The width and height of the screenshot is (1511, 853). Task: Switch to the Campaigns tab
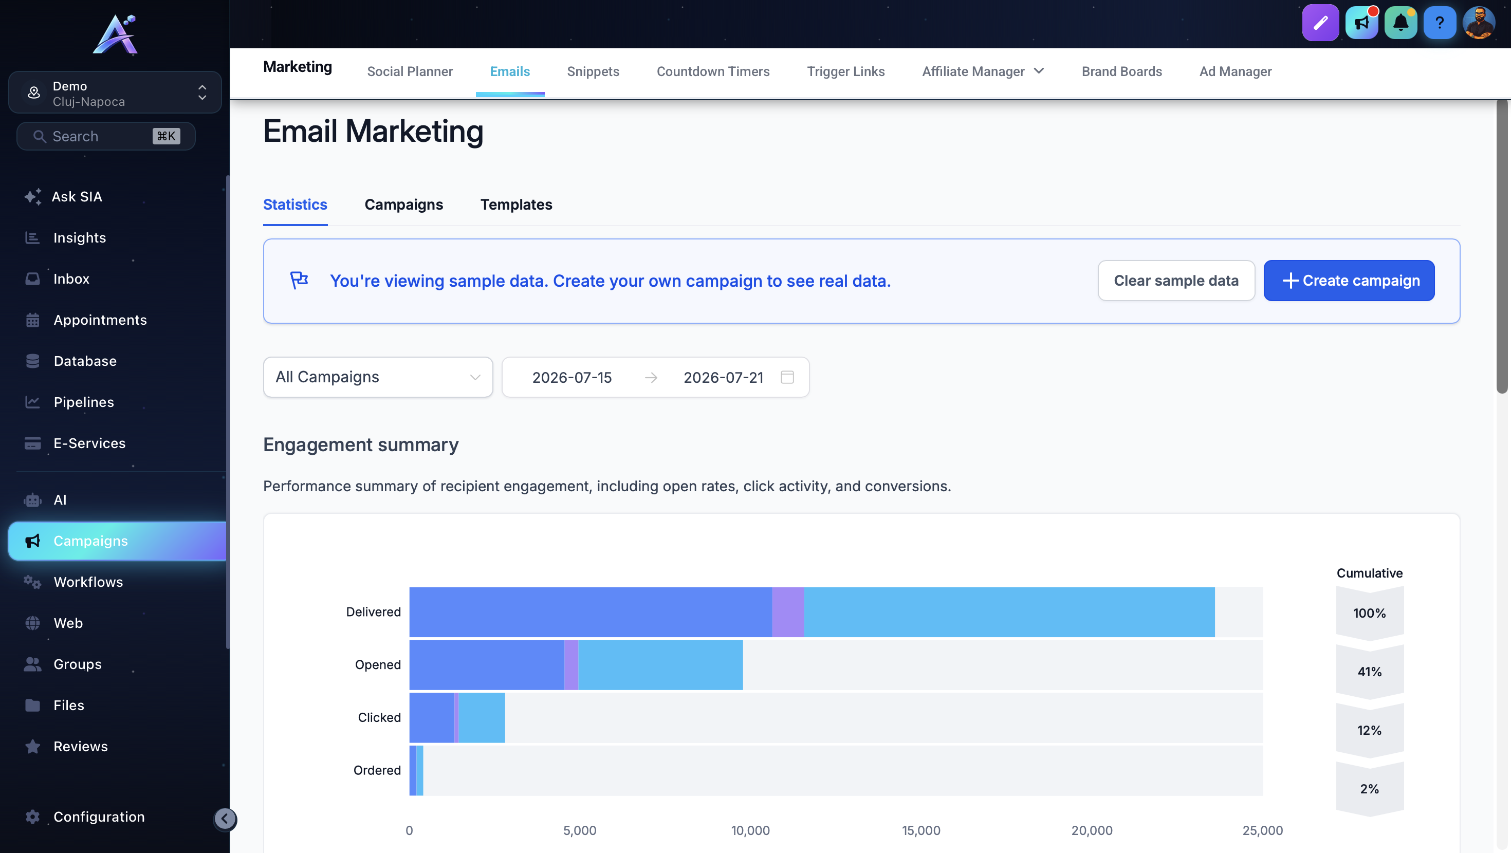pos(403,205)
